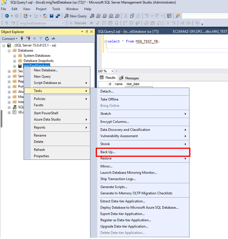
Task: Collapse the Databases folder
Action: [9, 51]
